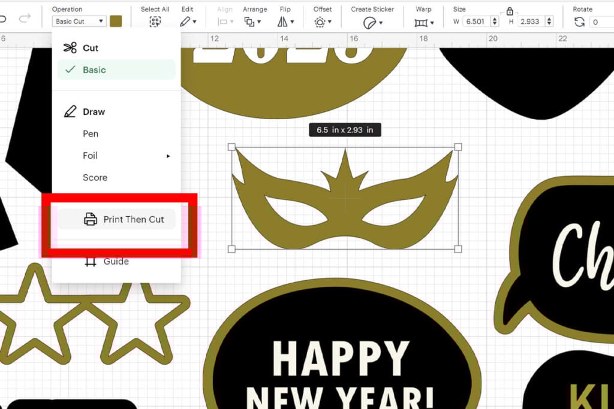This screenshot has width=614, height=409.
Task: Expand the Create Sticker dropdown arrow
Action: click(x=381, y=23)
